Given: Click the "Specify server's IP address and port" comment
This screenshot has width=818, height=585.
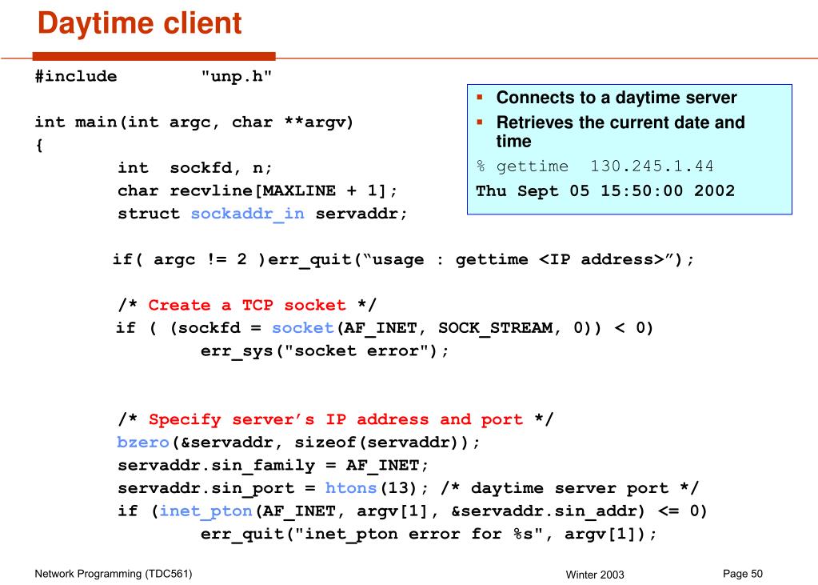Looking at the screenshot, I should (336, 419).
